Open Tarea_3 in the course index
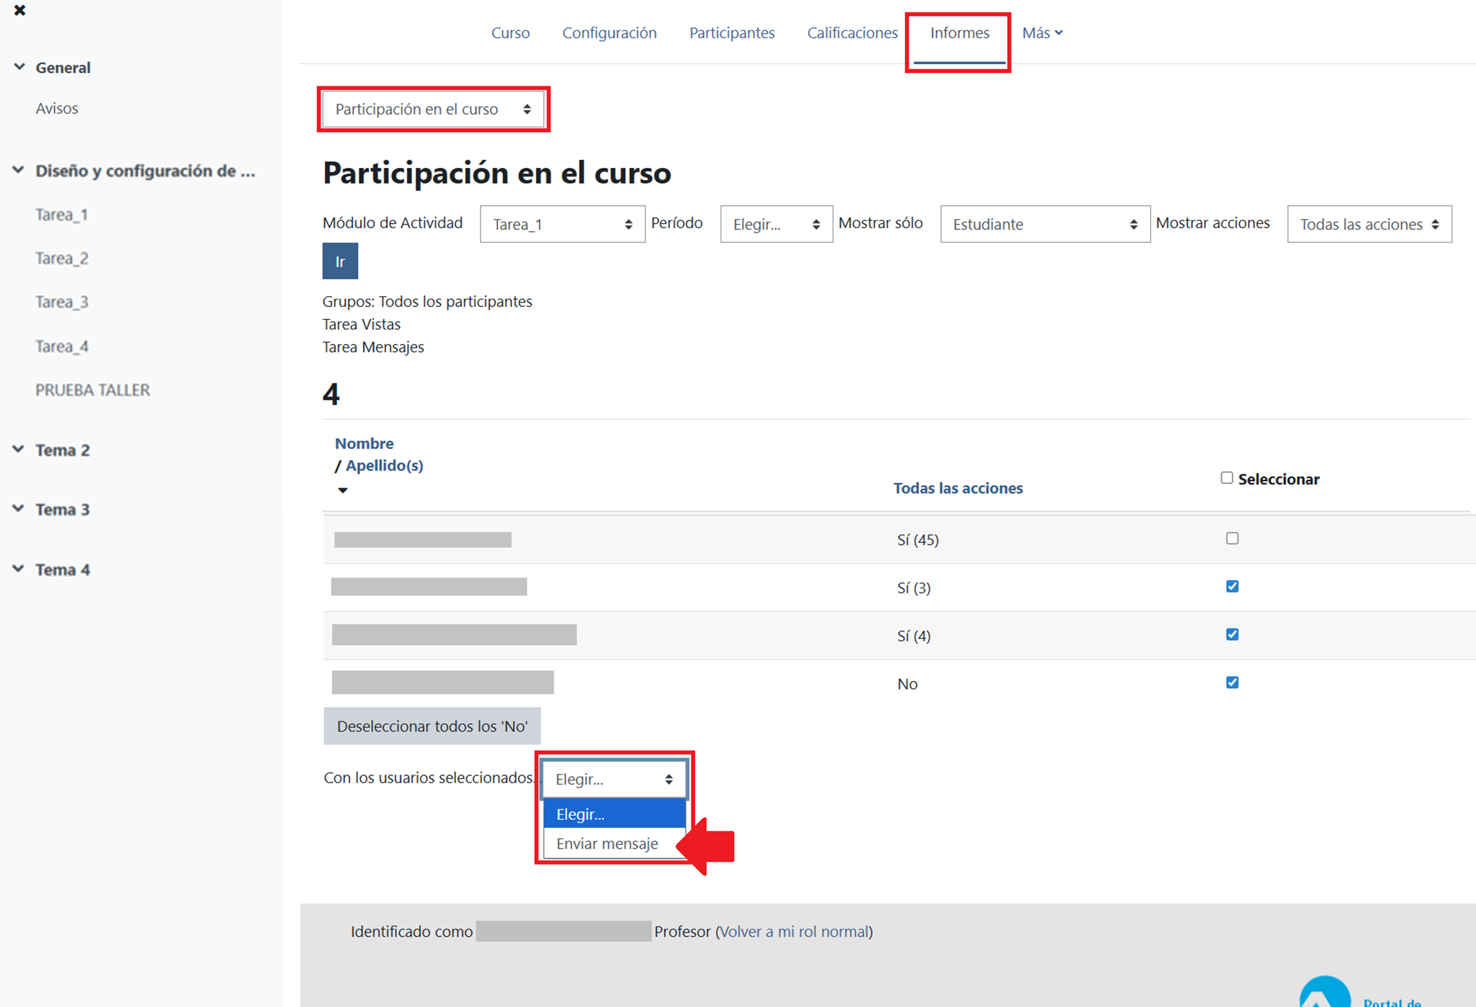This screenshot has height=1007, width=1476. tap(62, 302)
